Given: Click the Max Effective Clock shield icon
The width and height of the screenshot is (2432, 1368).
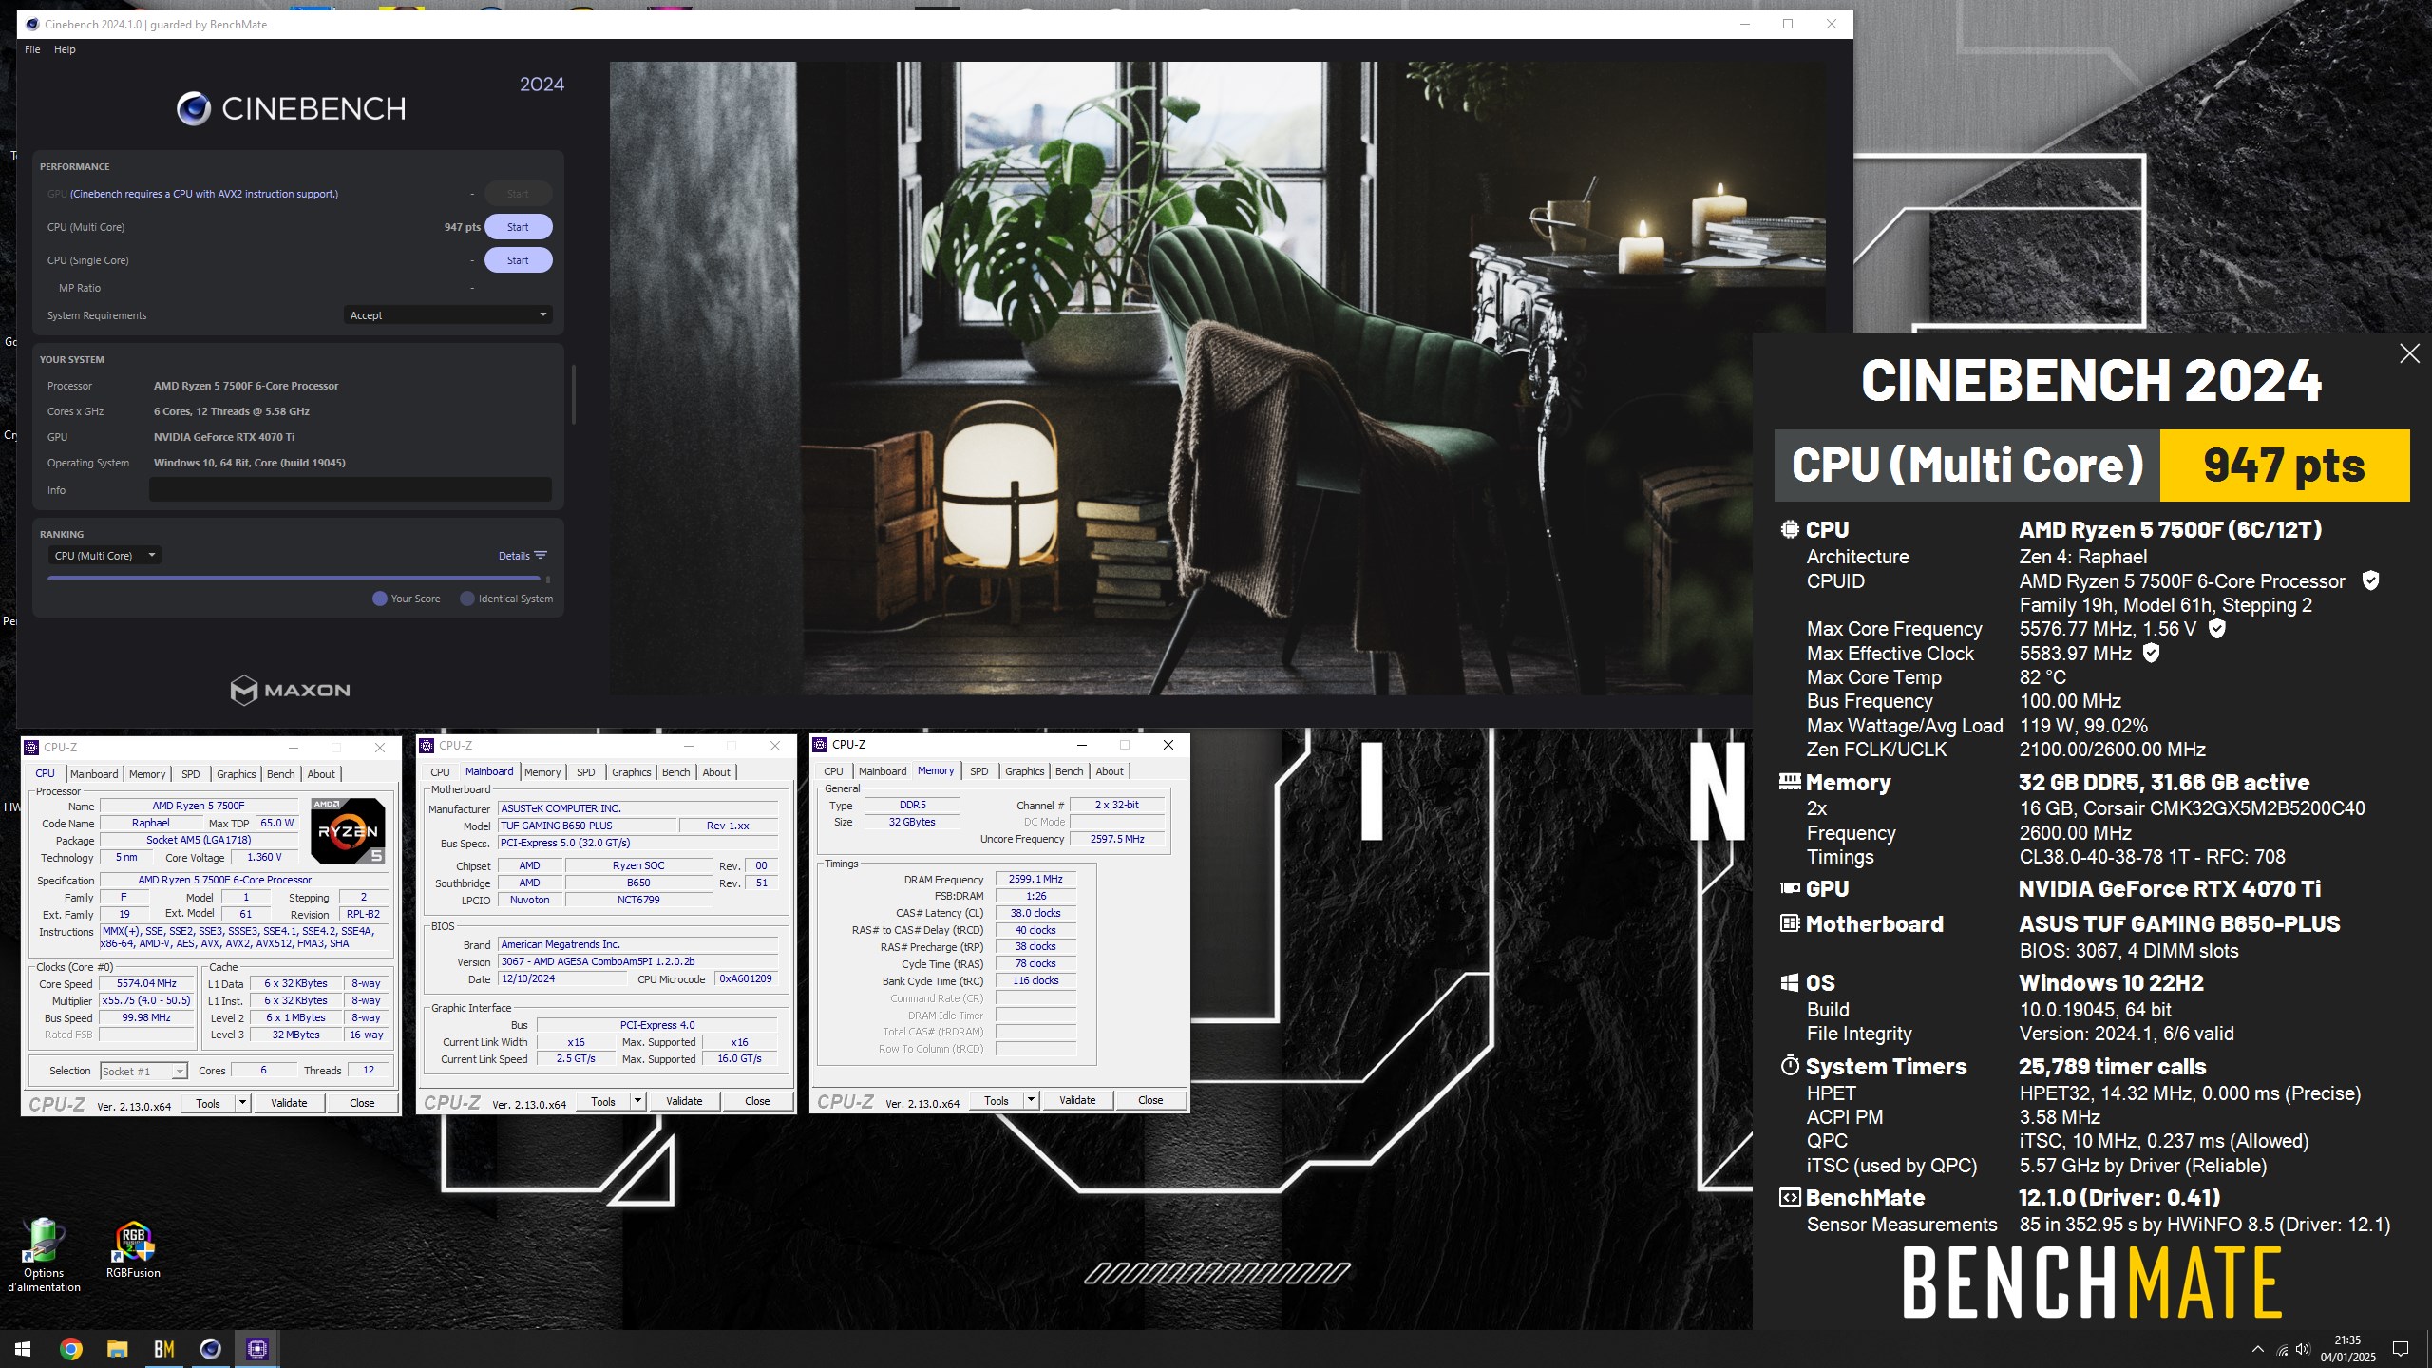Looking at the screenshot, I should tap(2152, 653).
